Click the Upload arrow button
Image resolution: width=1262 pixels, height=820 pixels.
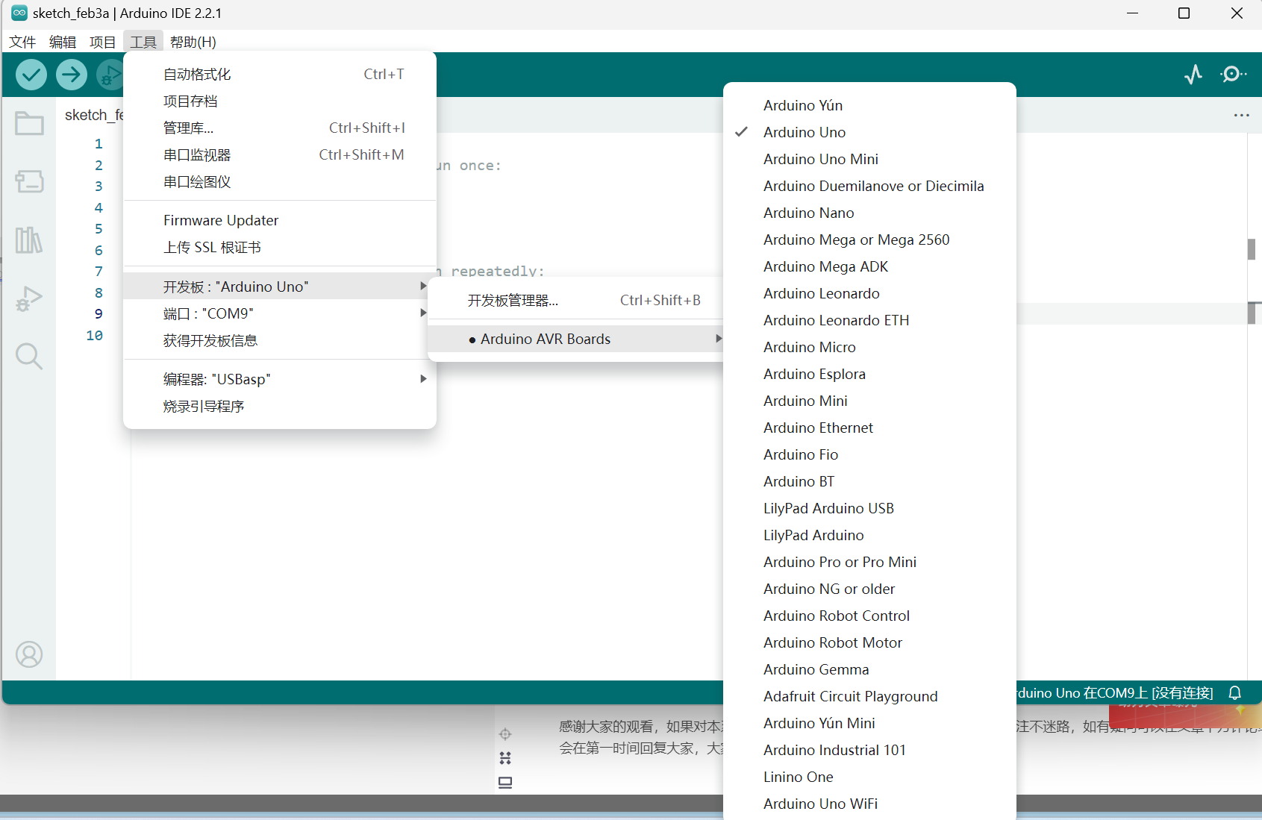[x=72, y=75]
